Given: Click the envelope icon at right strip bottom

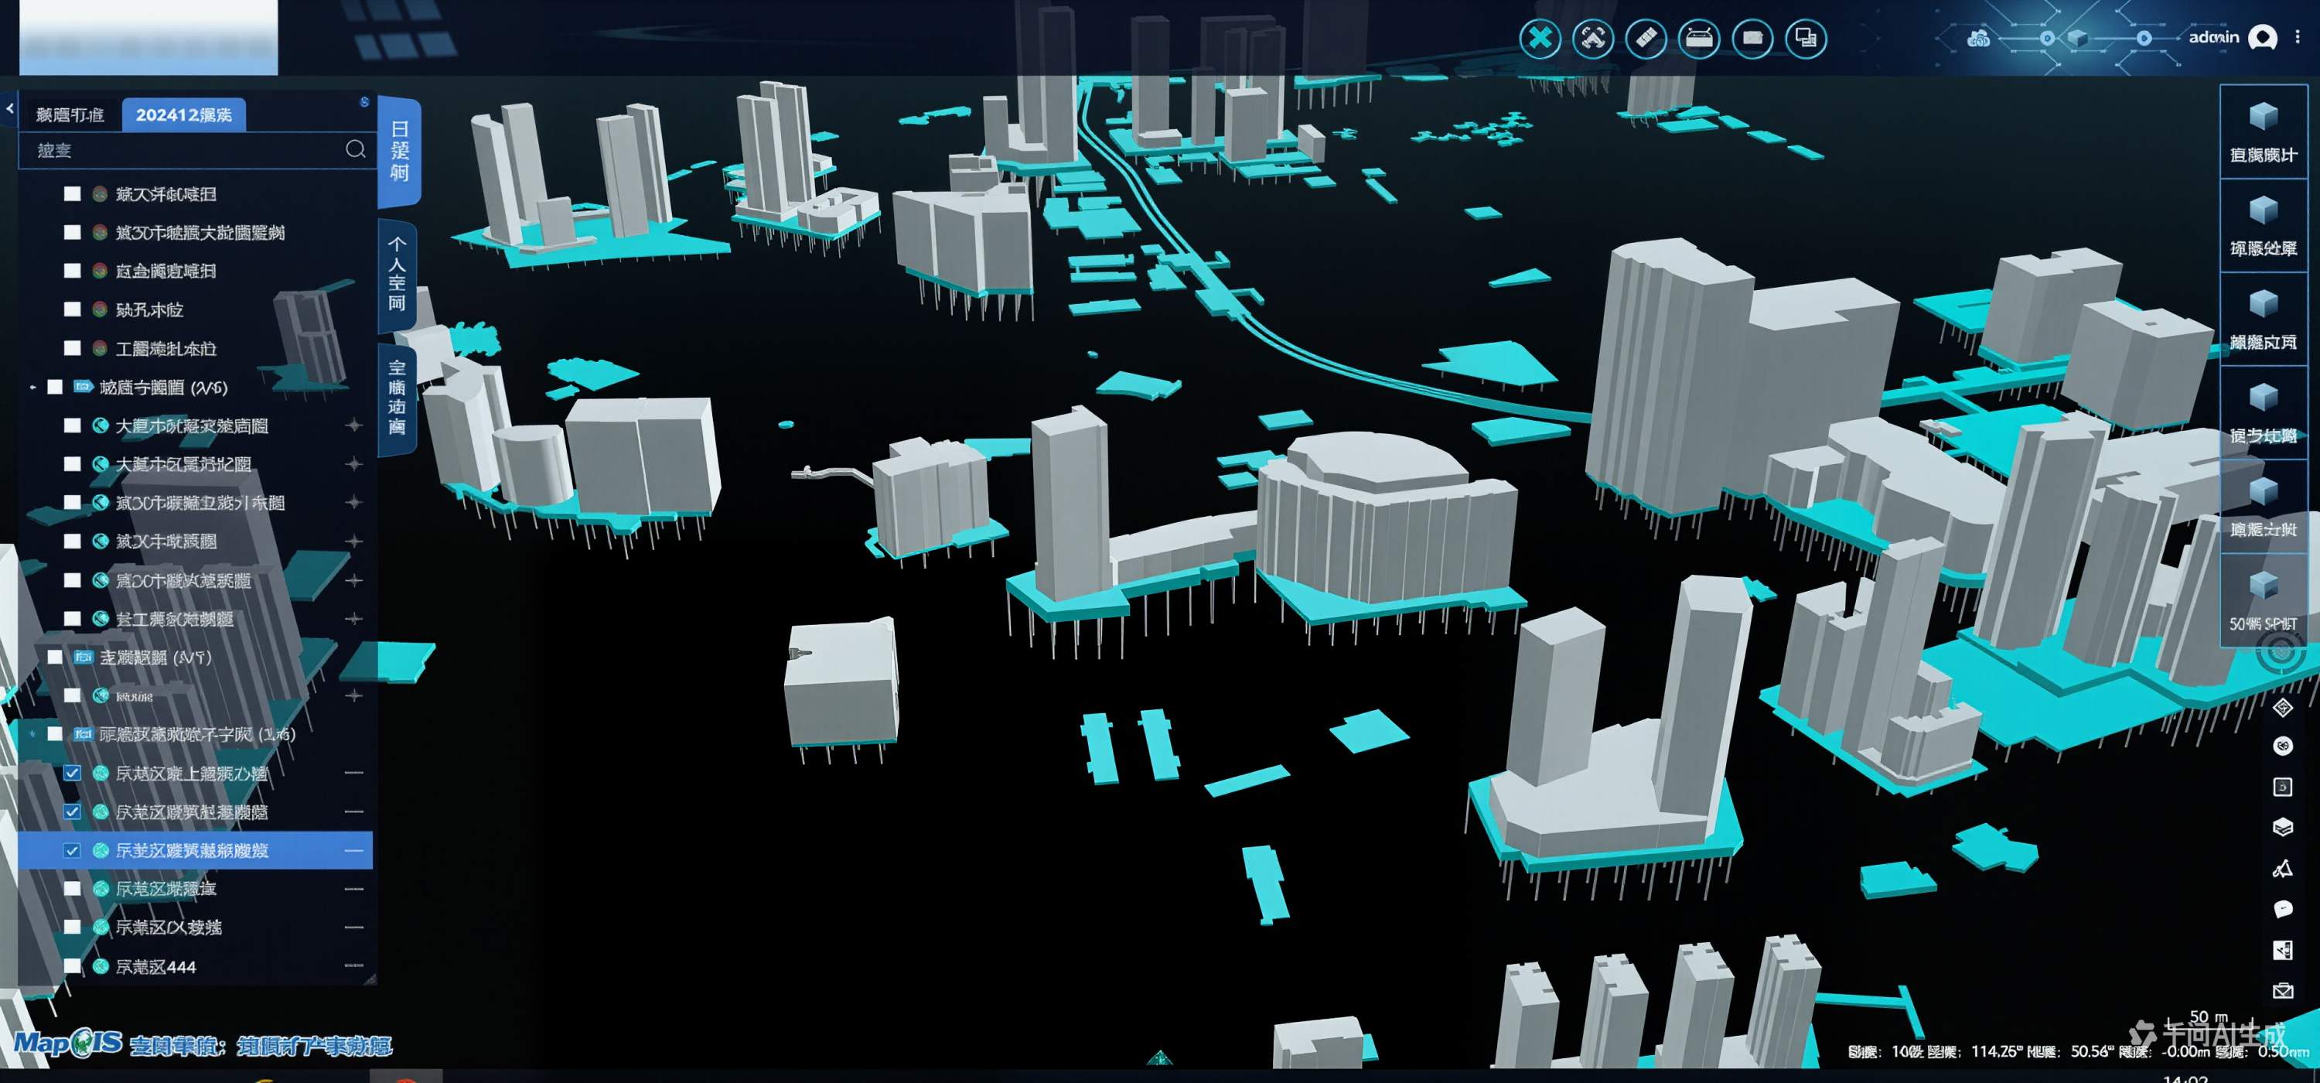Looking at the screenshot, I should pyautogui.click(x=2282, y=991).
